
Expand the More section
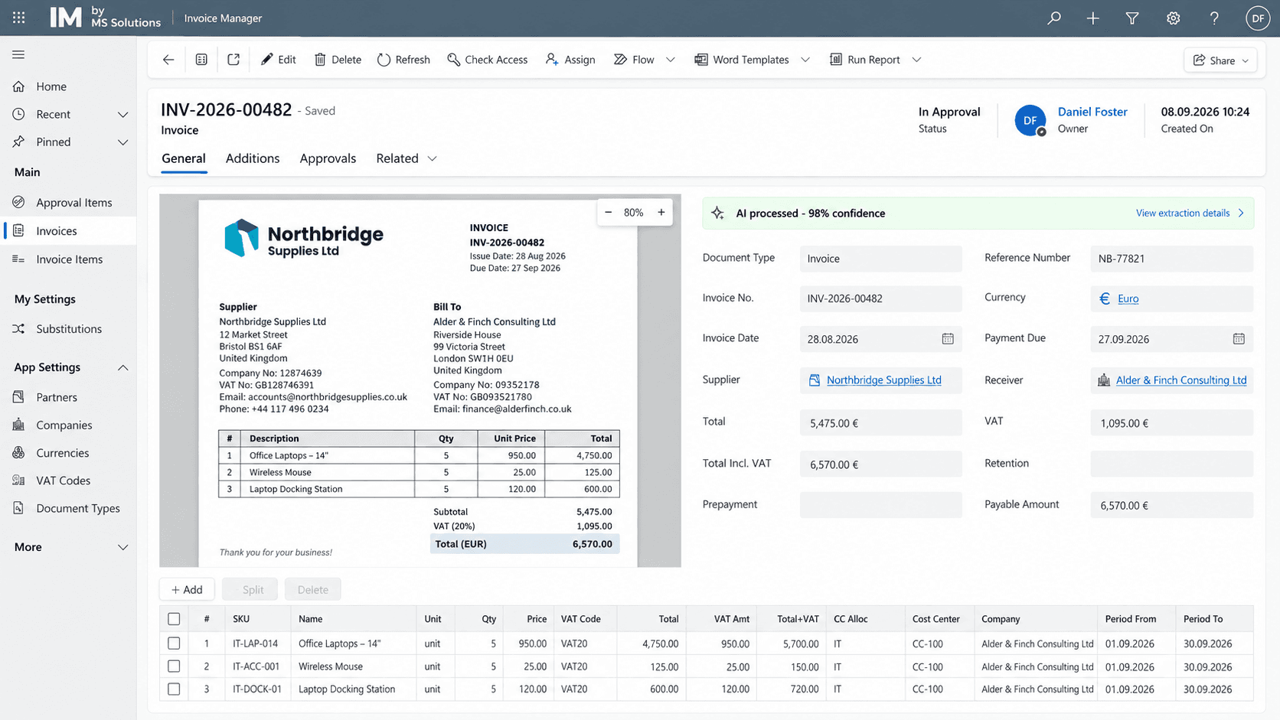[122, 547]
